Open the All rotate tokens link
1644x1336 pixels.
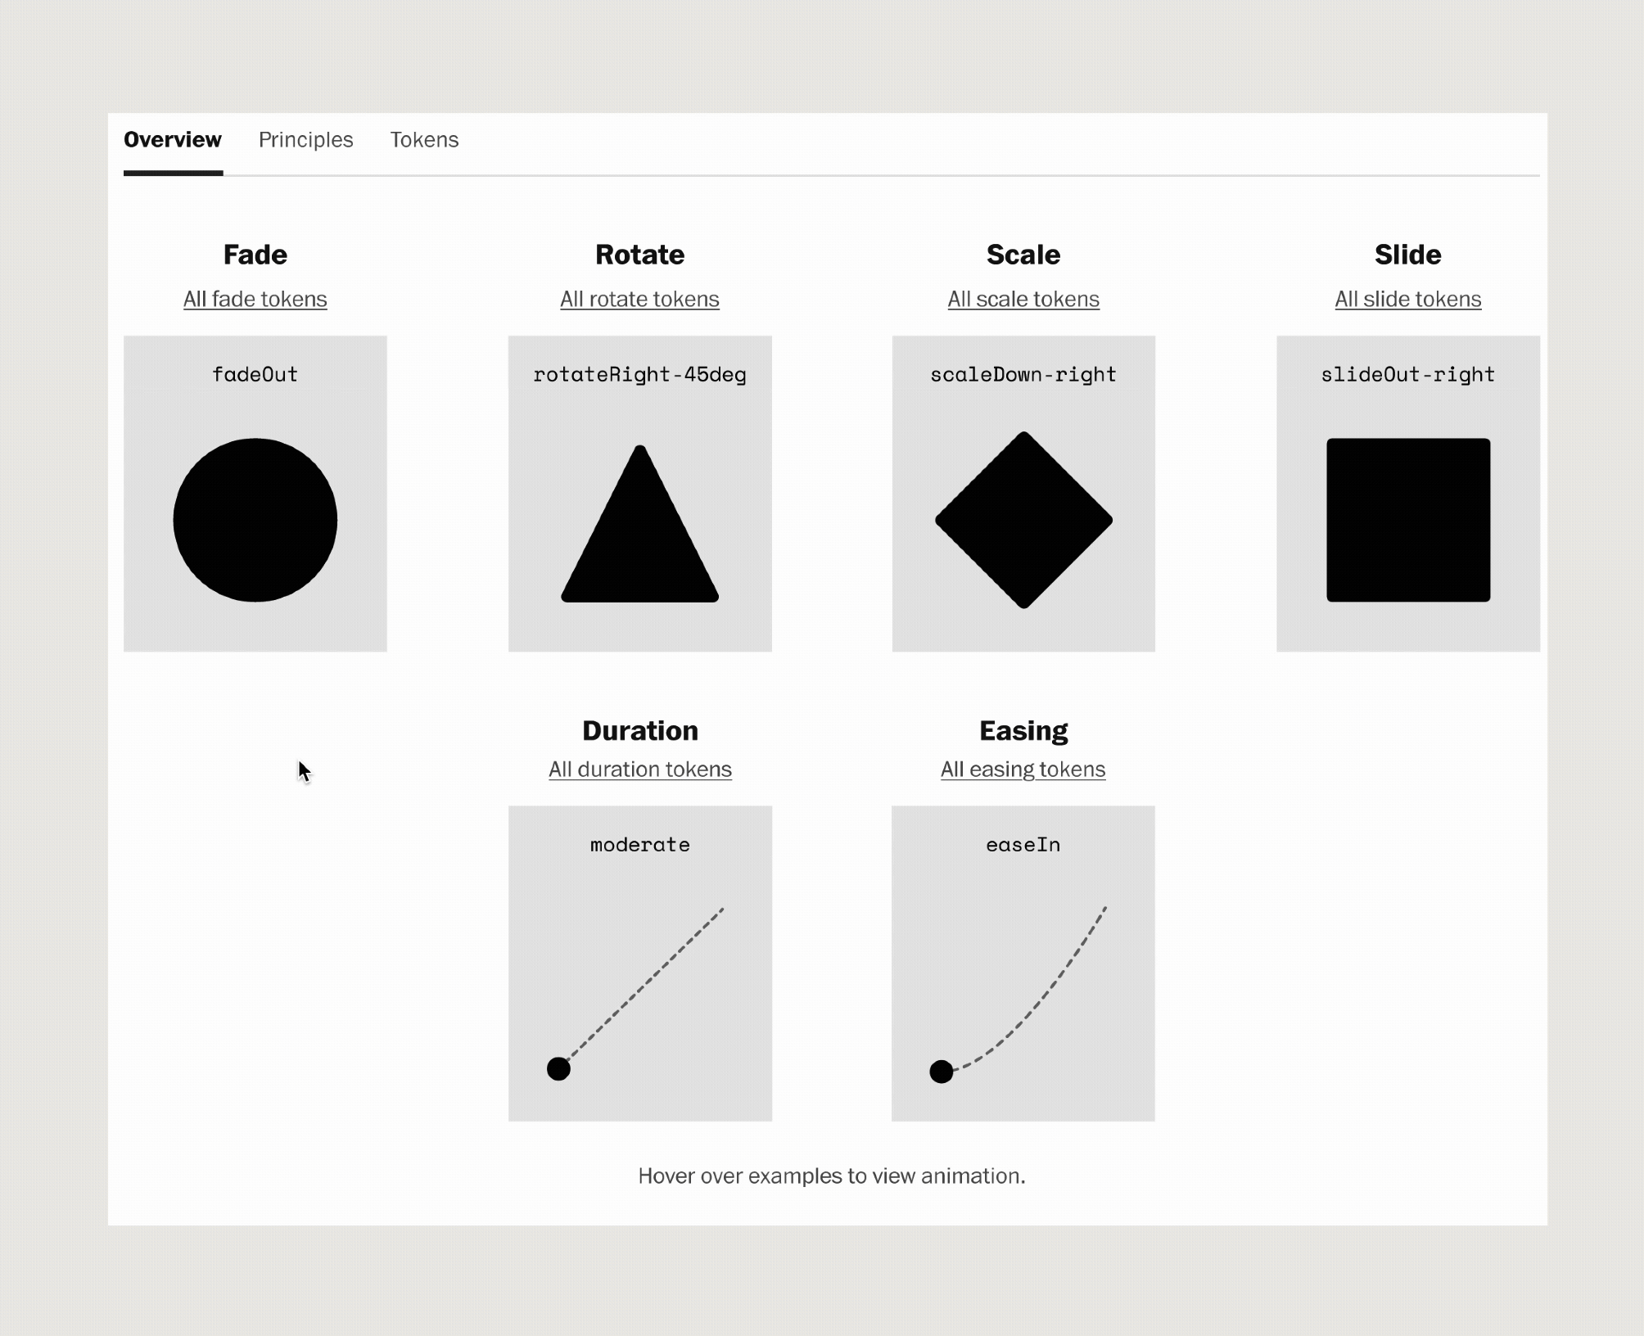[639, 299]
